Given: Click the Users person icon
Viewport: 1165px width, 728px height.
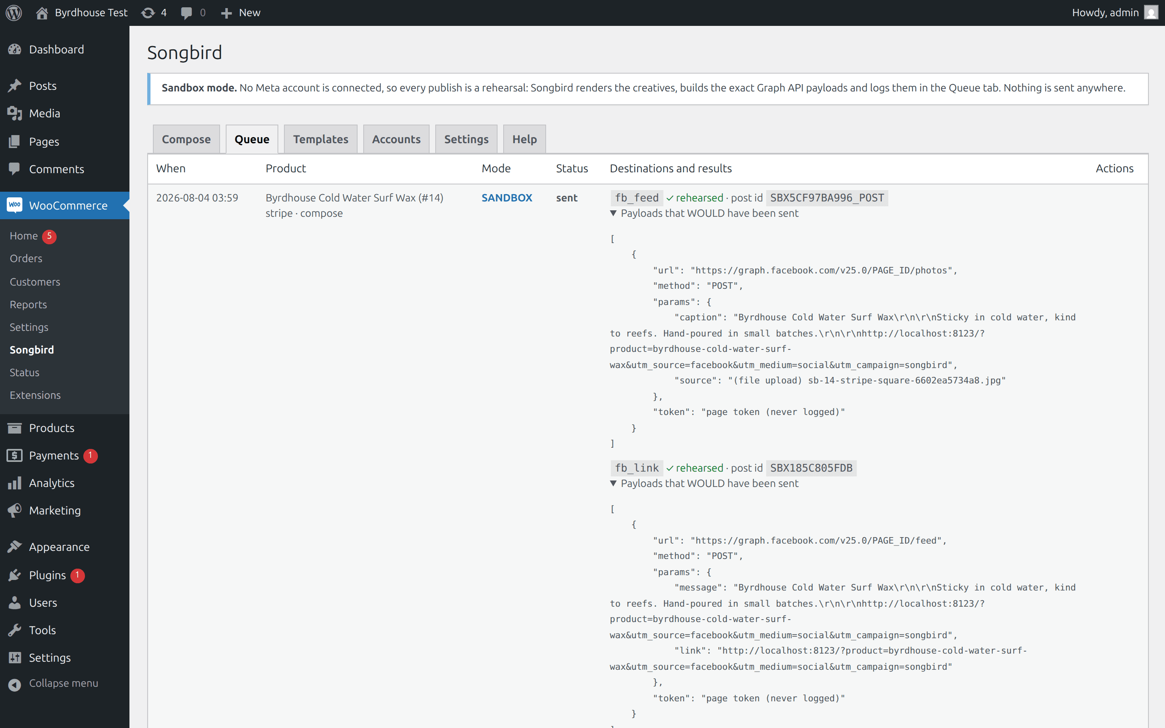Looking at the screenshot, I should pyautogui.click(x=15, y=602).
